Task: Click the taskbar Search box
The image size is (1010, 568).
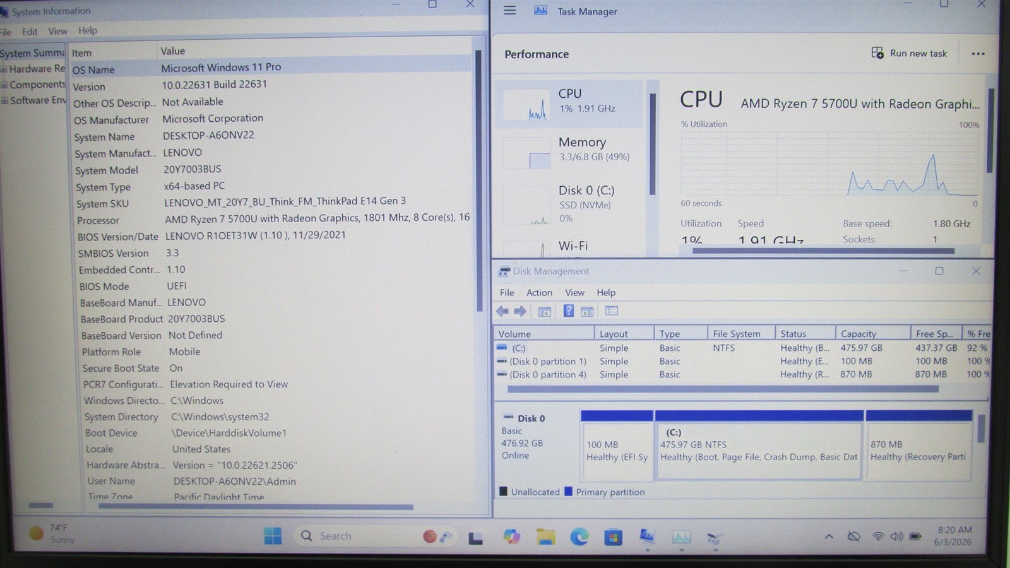Action: point(375,536)
